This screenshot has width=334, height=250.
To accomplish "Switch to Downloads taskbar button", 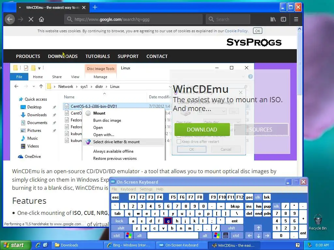I will coord(78,245).
